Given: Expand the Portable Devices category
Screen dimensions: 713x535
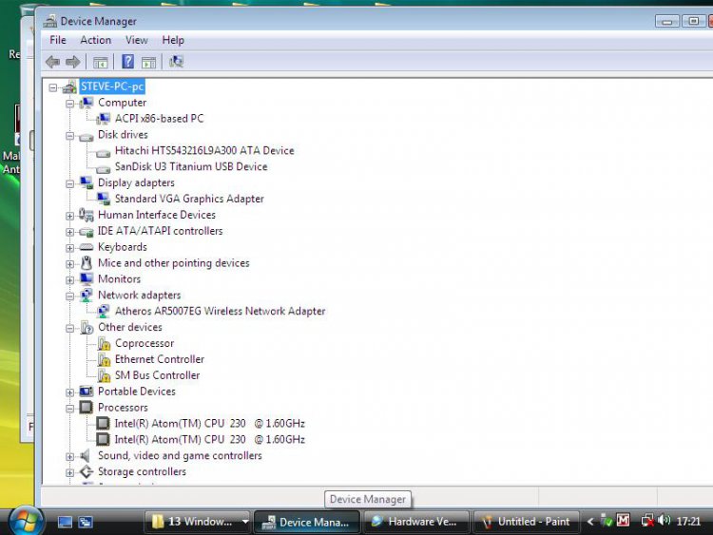Looking at the screenshot, I should (69, 392).
